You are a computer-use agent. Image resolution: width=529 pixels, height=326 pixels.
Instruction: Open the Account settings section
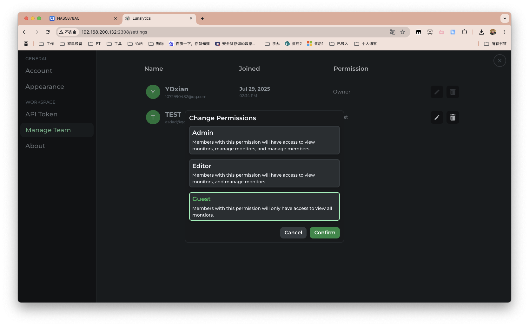39,71
